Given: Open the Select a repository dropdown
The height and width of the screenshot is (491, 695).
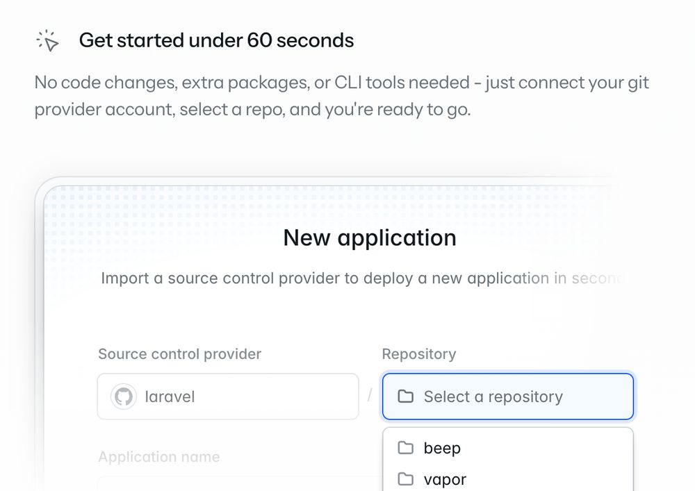Looking at the screenshot, I should [x=508, y=397].
